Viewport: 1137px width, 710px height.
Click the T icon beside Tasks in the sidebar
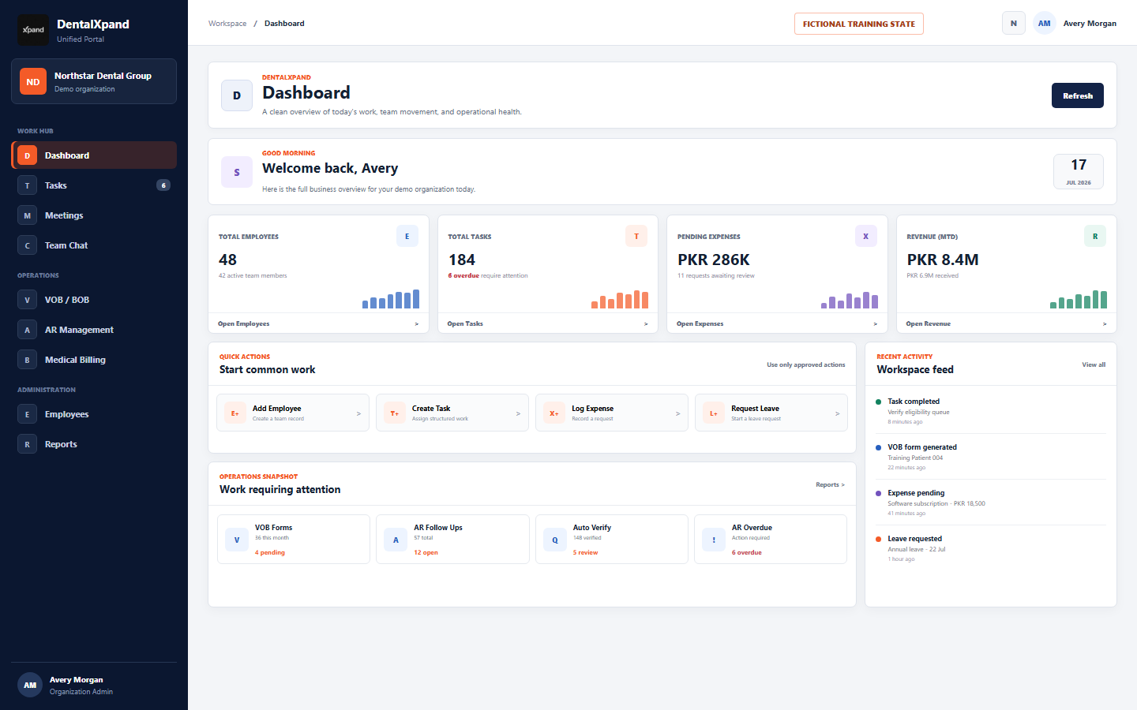(27, 185)
